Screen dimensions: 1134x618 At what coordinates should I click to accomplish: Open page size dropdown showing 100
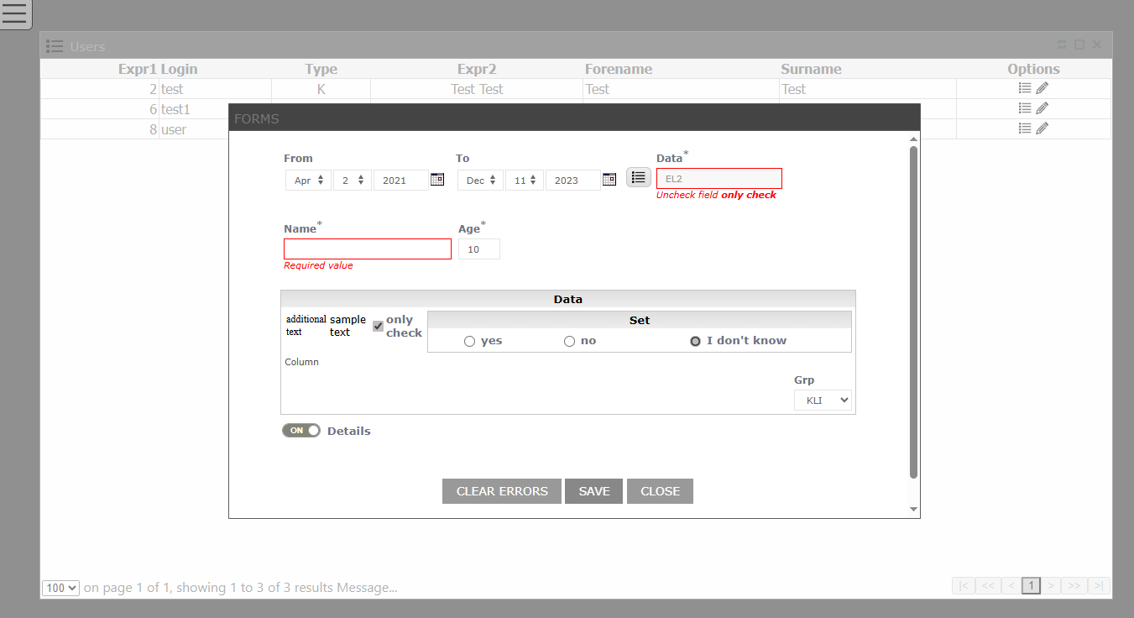(60, 588)
